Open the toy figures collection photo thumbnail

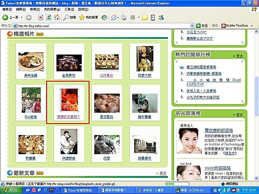107,62
